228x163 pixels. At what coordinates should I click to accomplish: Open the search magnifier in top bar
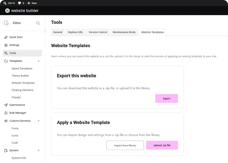click(x=5, y=3)
